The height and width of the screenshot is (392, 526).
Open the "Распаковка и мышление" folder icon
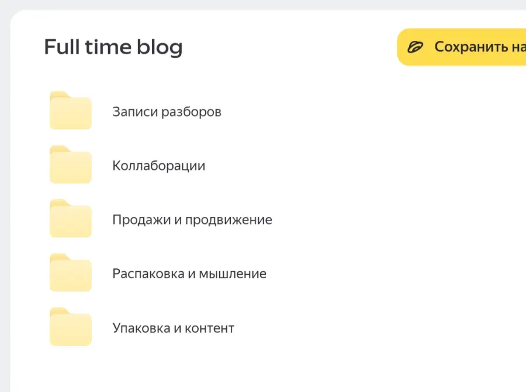(70, 272)
